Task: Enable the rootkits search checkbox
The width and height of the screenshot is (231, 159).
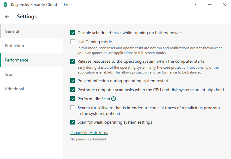Action: [x=73, y=108]
